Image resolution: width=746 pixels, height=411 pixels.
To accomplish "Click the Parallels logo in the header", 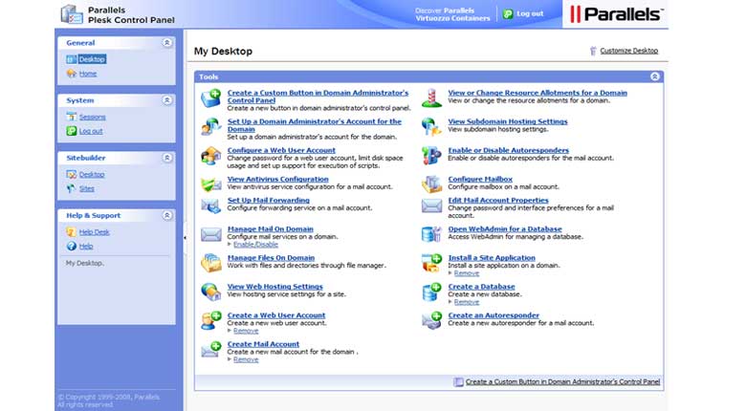I will point(616,14).
